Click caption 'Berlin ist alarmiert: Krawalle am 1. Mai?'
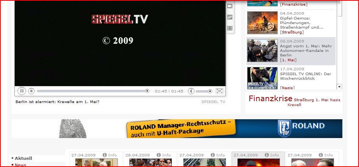Image resolution: width=359 pixels, height=167 pixels. click(x=57, y=102)
